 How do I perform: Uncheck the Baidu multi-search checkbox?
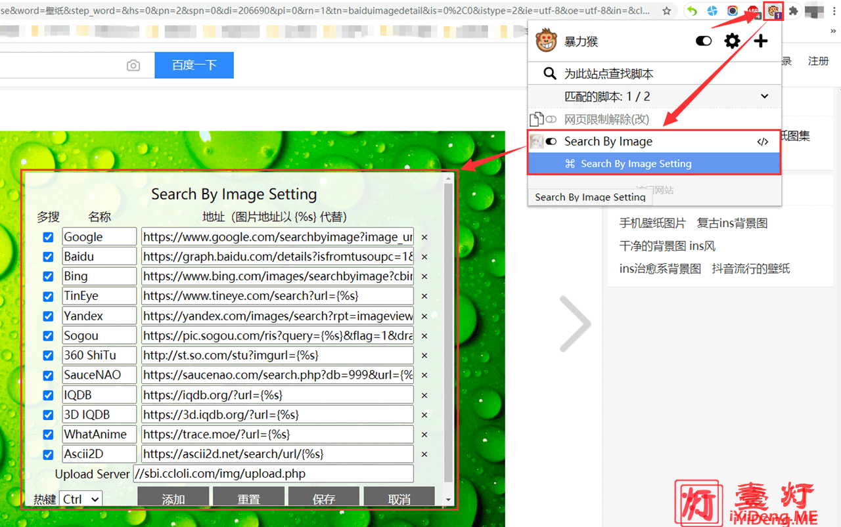(x=48, y=257)
